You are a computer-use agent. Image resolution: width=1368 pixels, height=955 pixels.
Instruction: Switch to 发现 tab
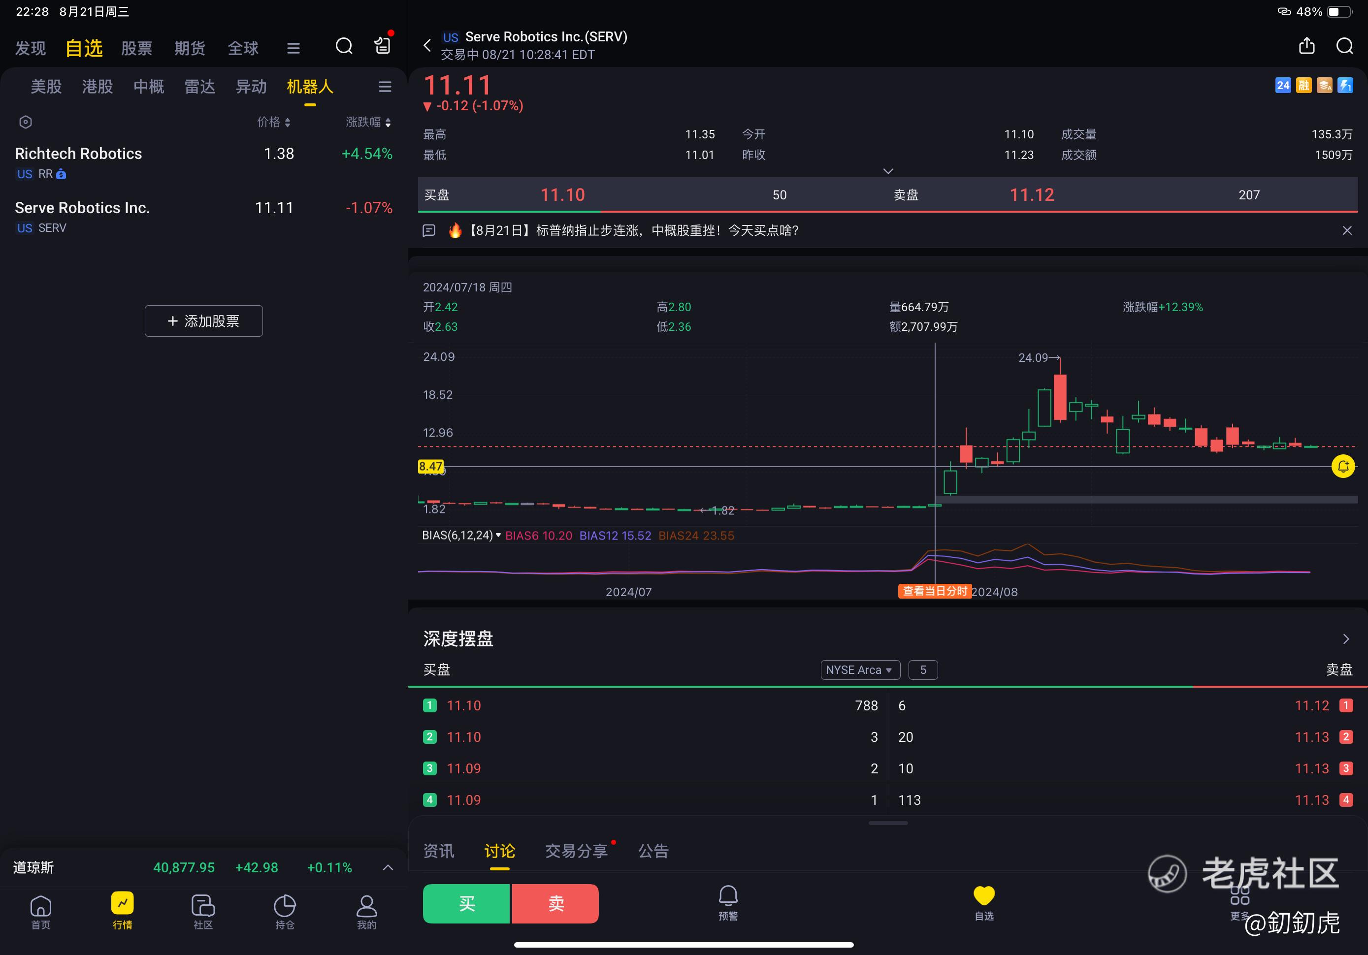coord(31,48)
